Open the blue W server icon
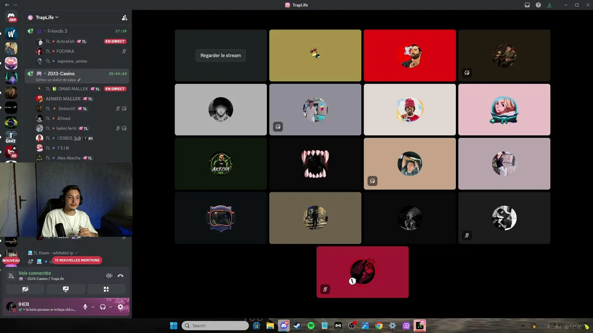593x333 pixels. [11, 33]
